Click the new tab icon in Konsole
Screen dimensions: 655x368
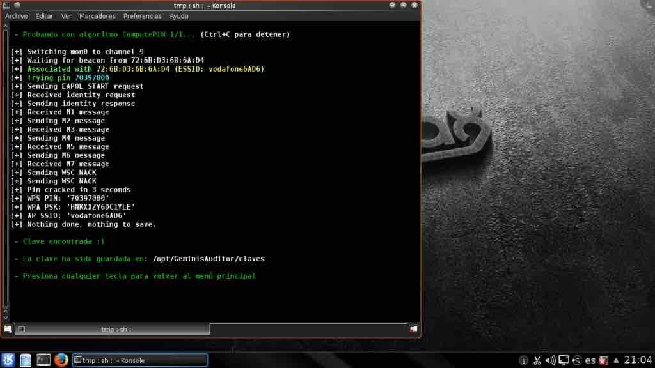(x=8, y=329)
